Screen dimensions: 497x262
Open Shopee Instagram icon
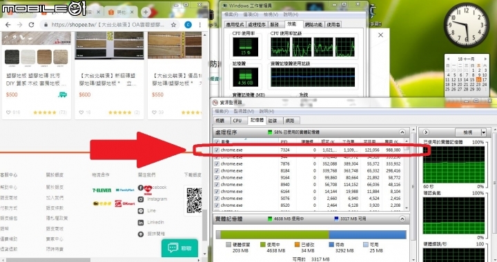click(x=141, y=199)
